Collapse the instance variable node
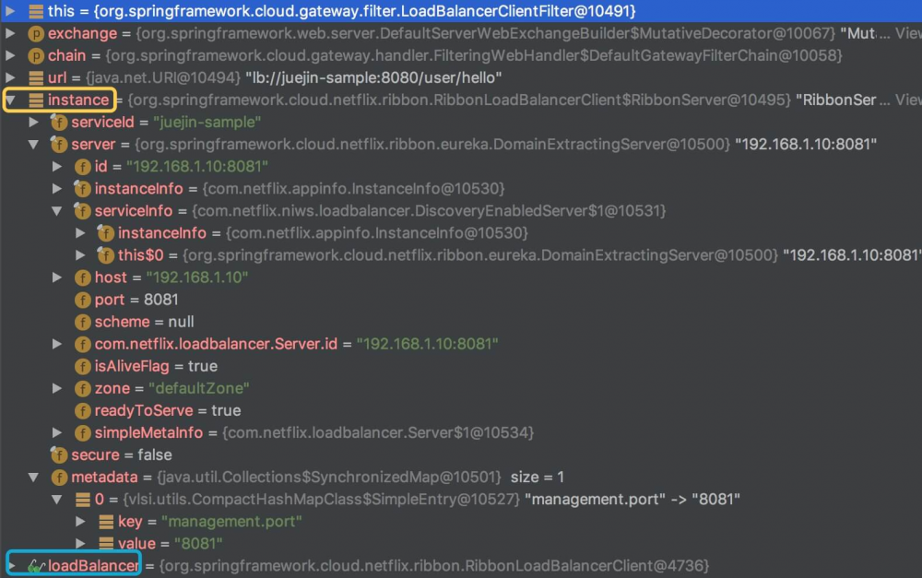 click(10, 100)
